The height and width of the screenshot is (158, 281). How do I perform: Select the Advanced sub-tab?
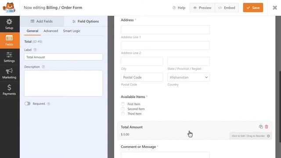[x=51, y=31]
